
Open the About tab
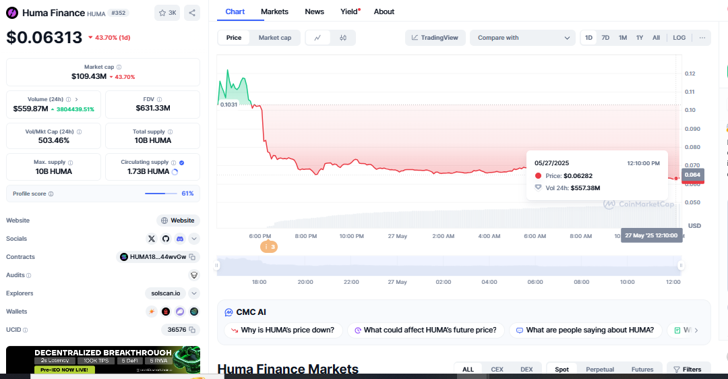[x=384, y=11]
